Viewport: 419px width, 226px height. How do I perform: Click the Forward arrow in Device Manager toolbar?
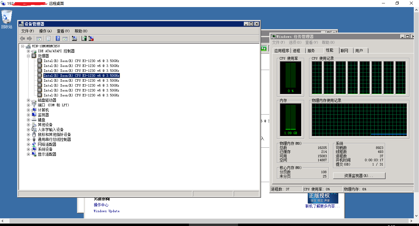pyautogui.click(x=29, y=38)
